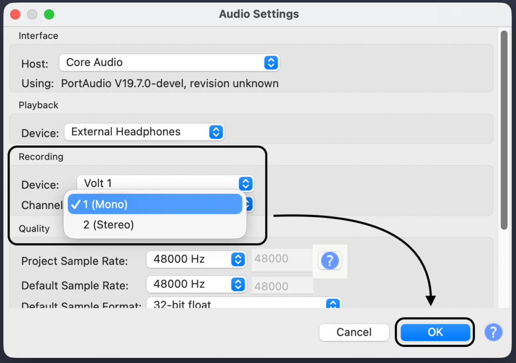Open the Default Sample Rate dropdown
The width and height of the screenshot is (516, 363).
pos(195,284)
